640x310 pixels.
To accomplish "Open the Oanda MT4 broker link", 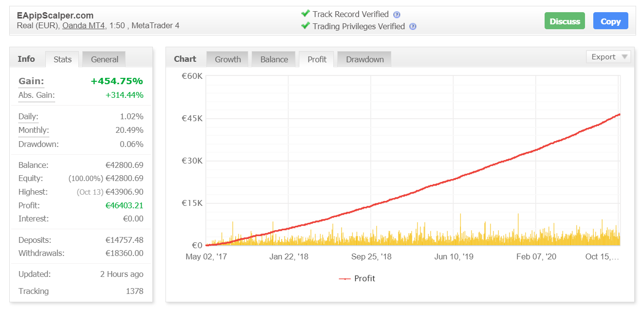I will [x=84, y=25].
